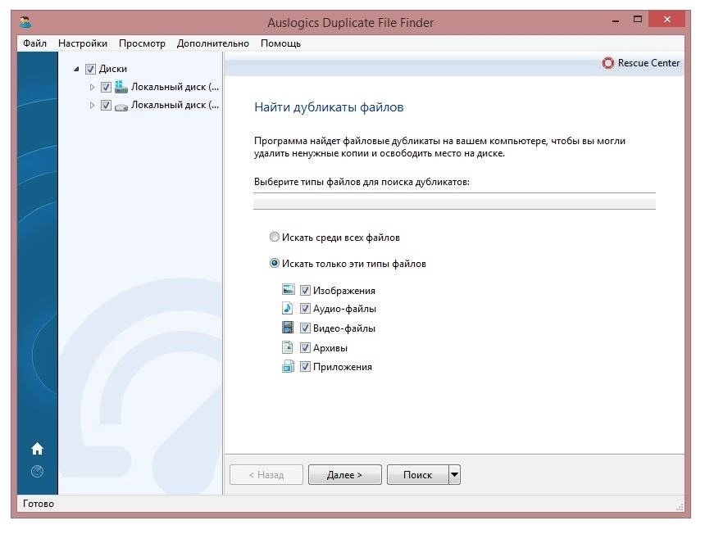Open the Поиск button dropdown arrow
The image size is (705, 534).
[x=455, y=475]
